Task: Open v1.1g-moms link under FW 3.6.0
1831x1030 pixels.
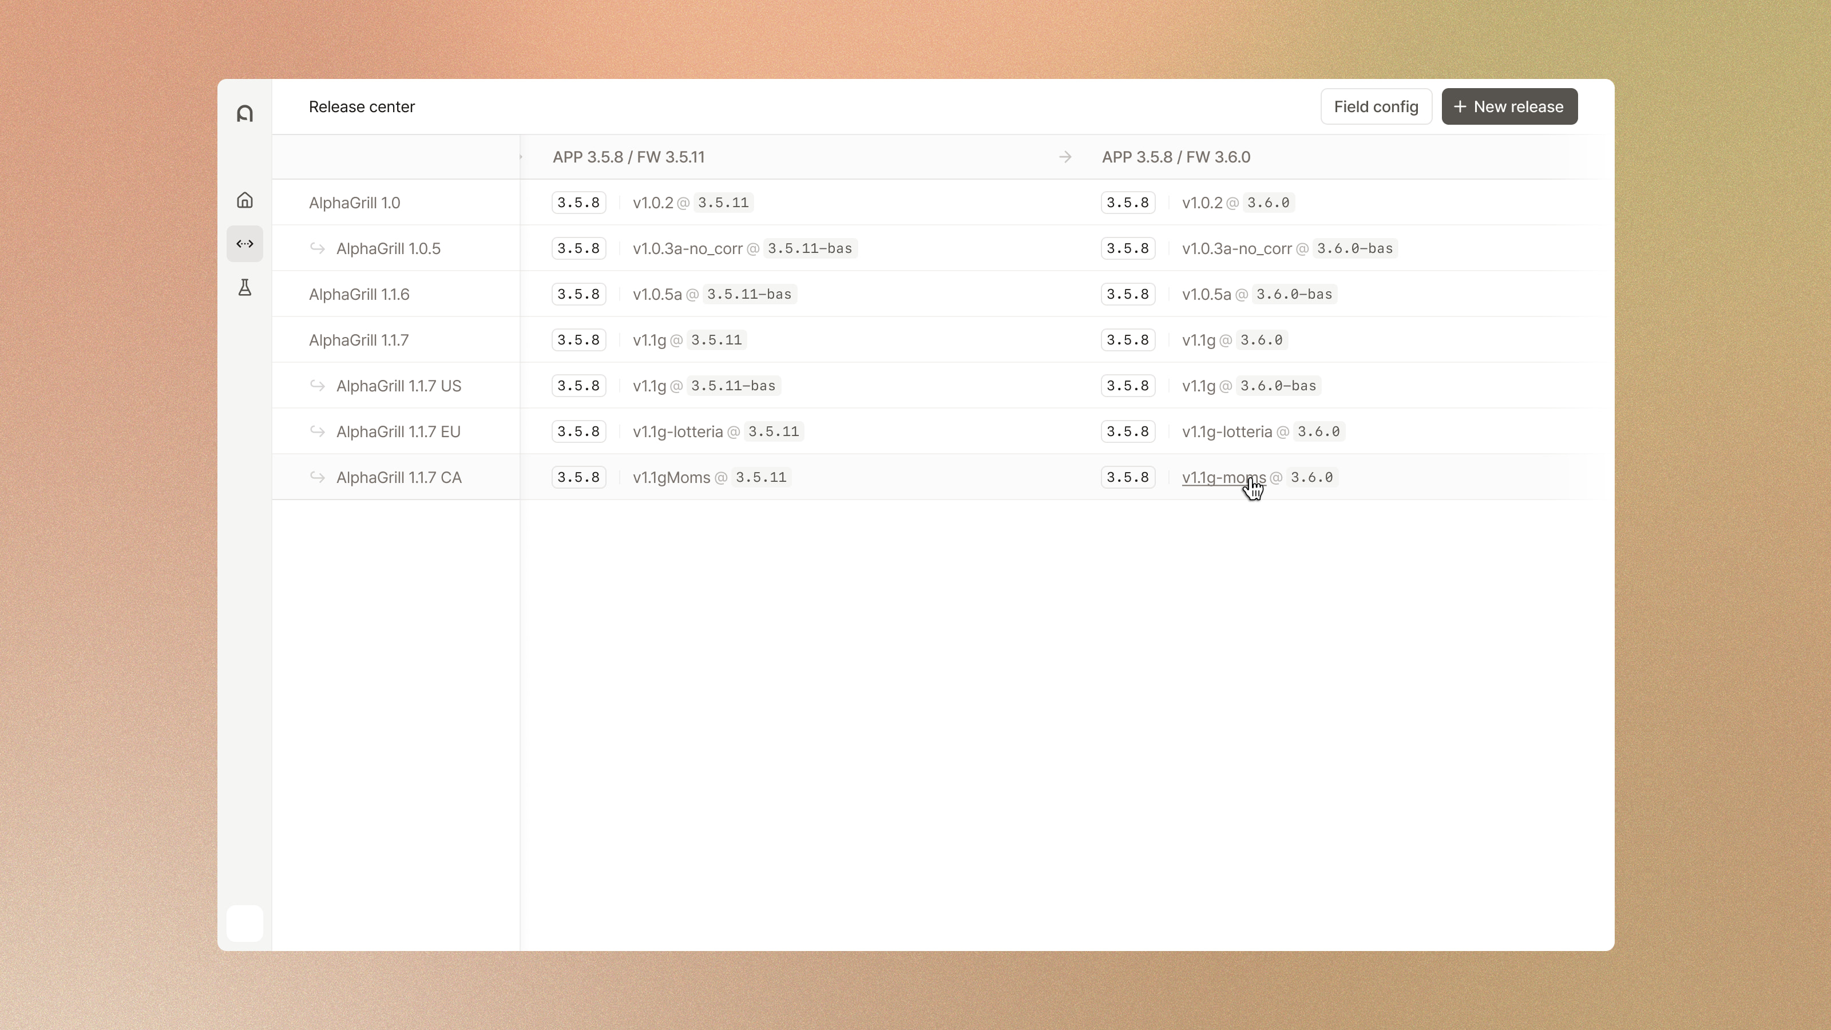Action: [x=1223, y=478]
